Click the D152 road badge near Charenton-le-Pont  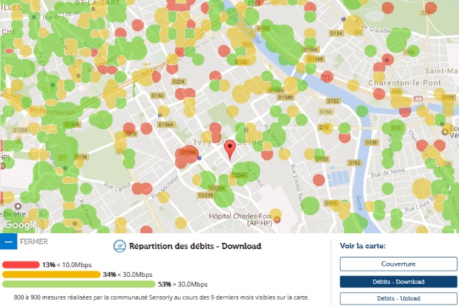333,101
